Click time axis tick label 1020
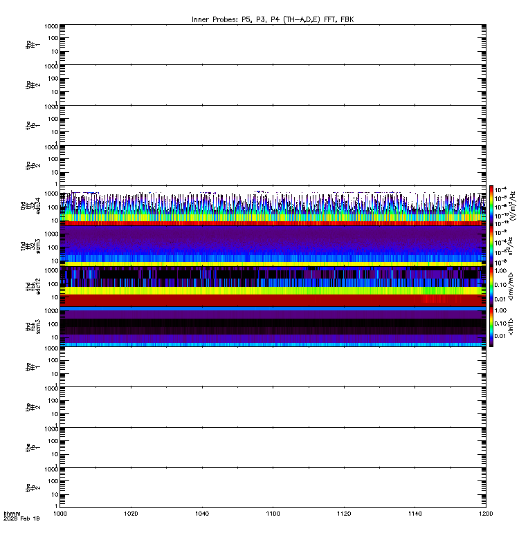The image size is (519, 553). point(131,514)
